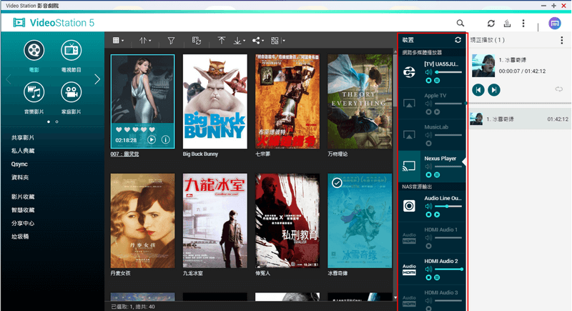572x311 pixels.
Task: Select the Apple TV AirPlay device icon
Action: pos(409,103)
